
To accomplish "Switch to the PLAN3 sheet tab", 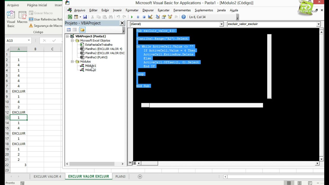I will pos(120,177).
